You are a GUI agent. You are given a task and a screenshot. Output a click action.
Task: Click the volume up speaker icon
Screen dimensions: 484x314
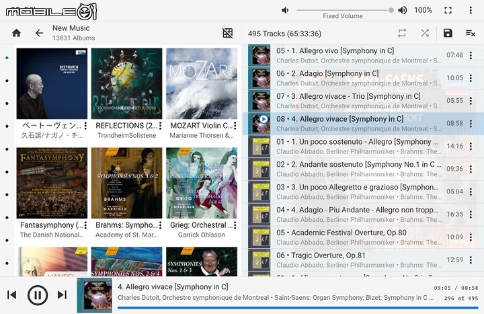(402, 11)
